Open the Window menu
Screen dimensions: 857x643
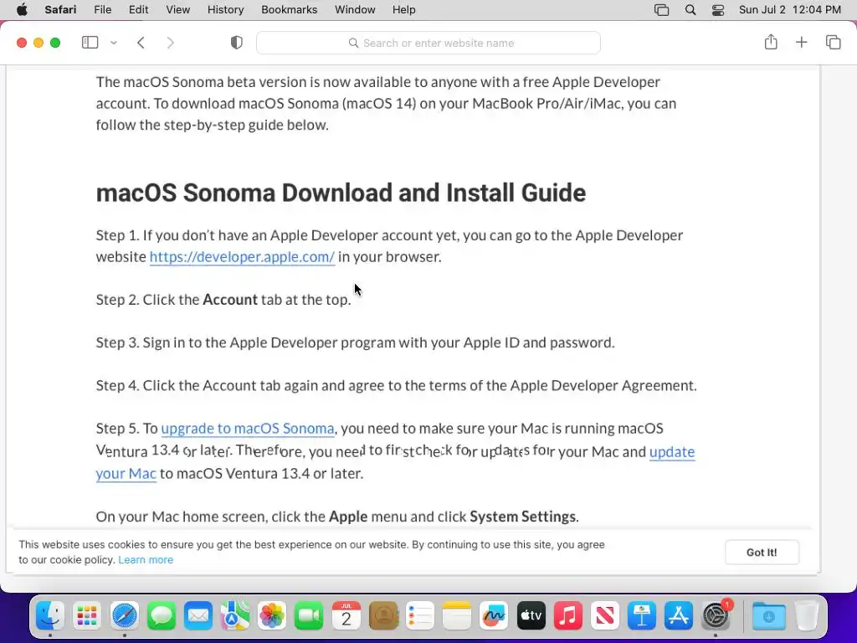tap(355, 10)
